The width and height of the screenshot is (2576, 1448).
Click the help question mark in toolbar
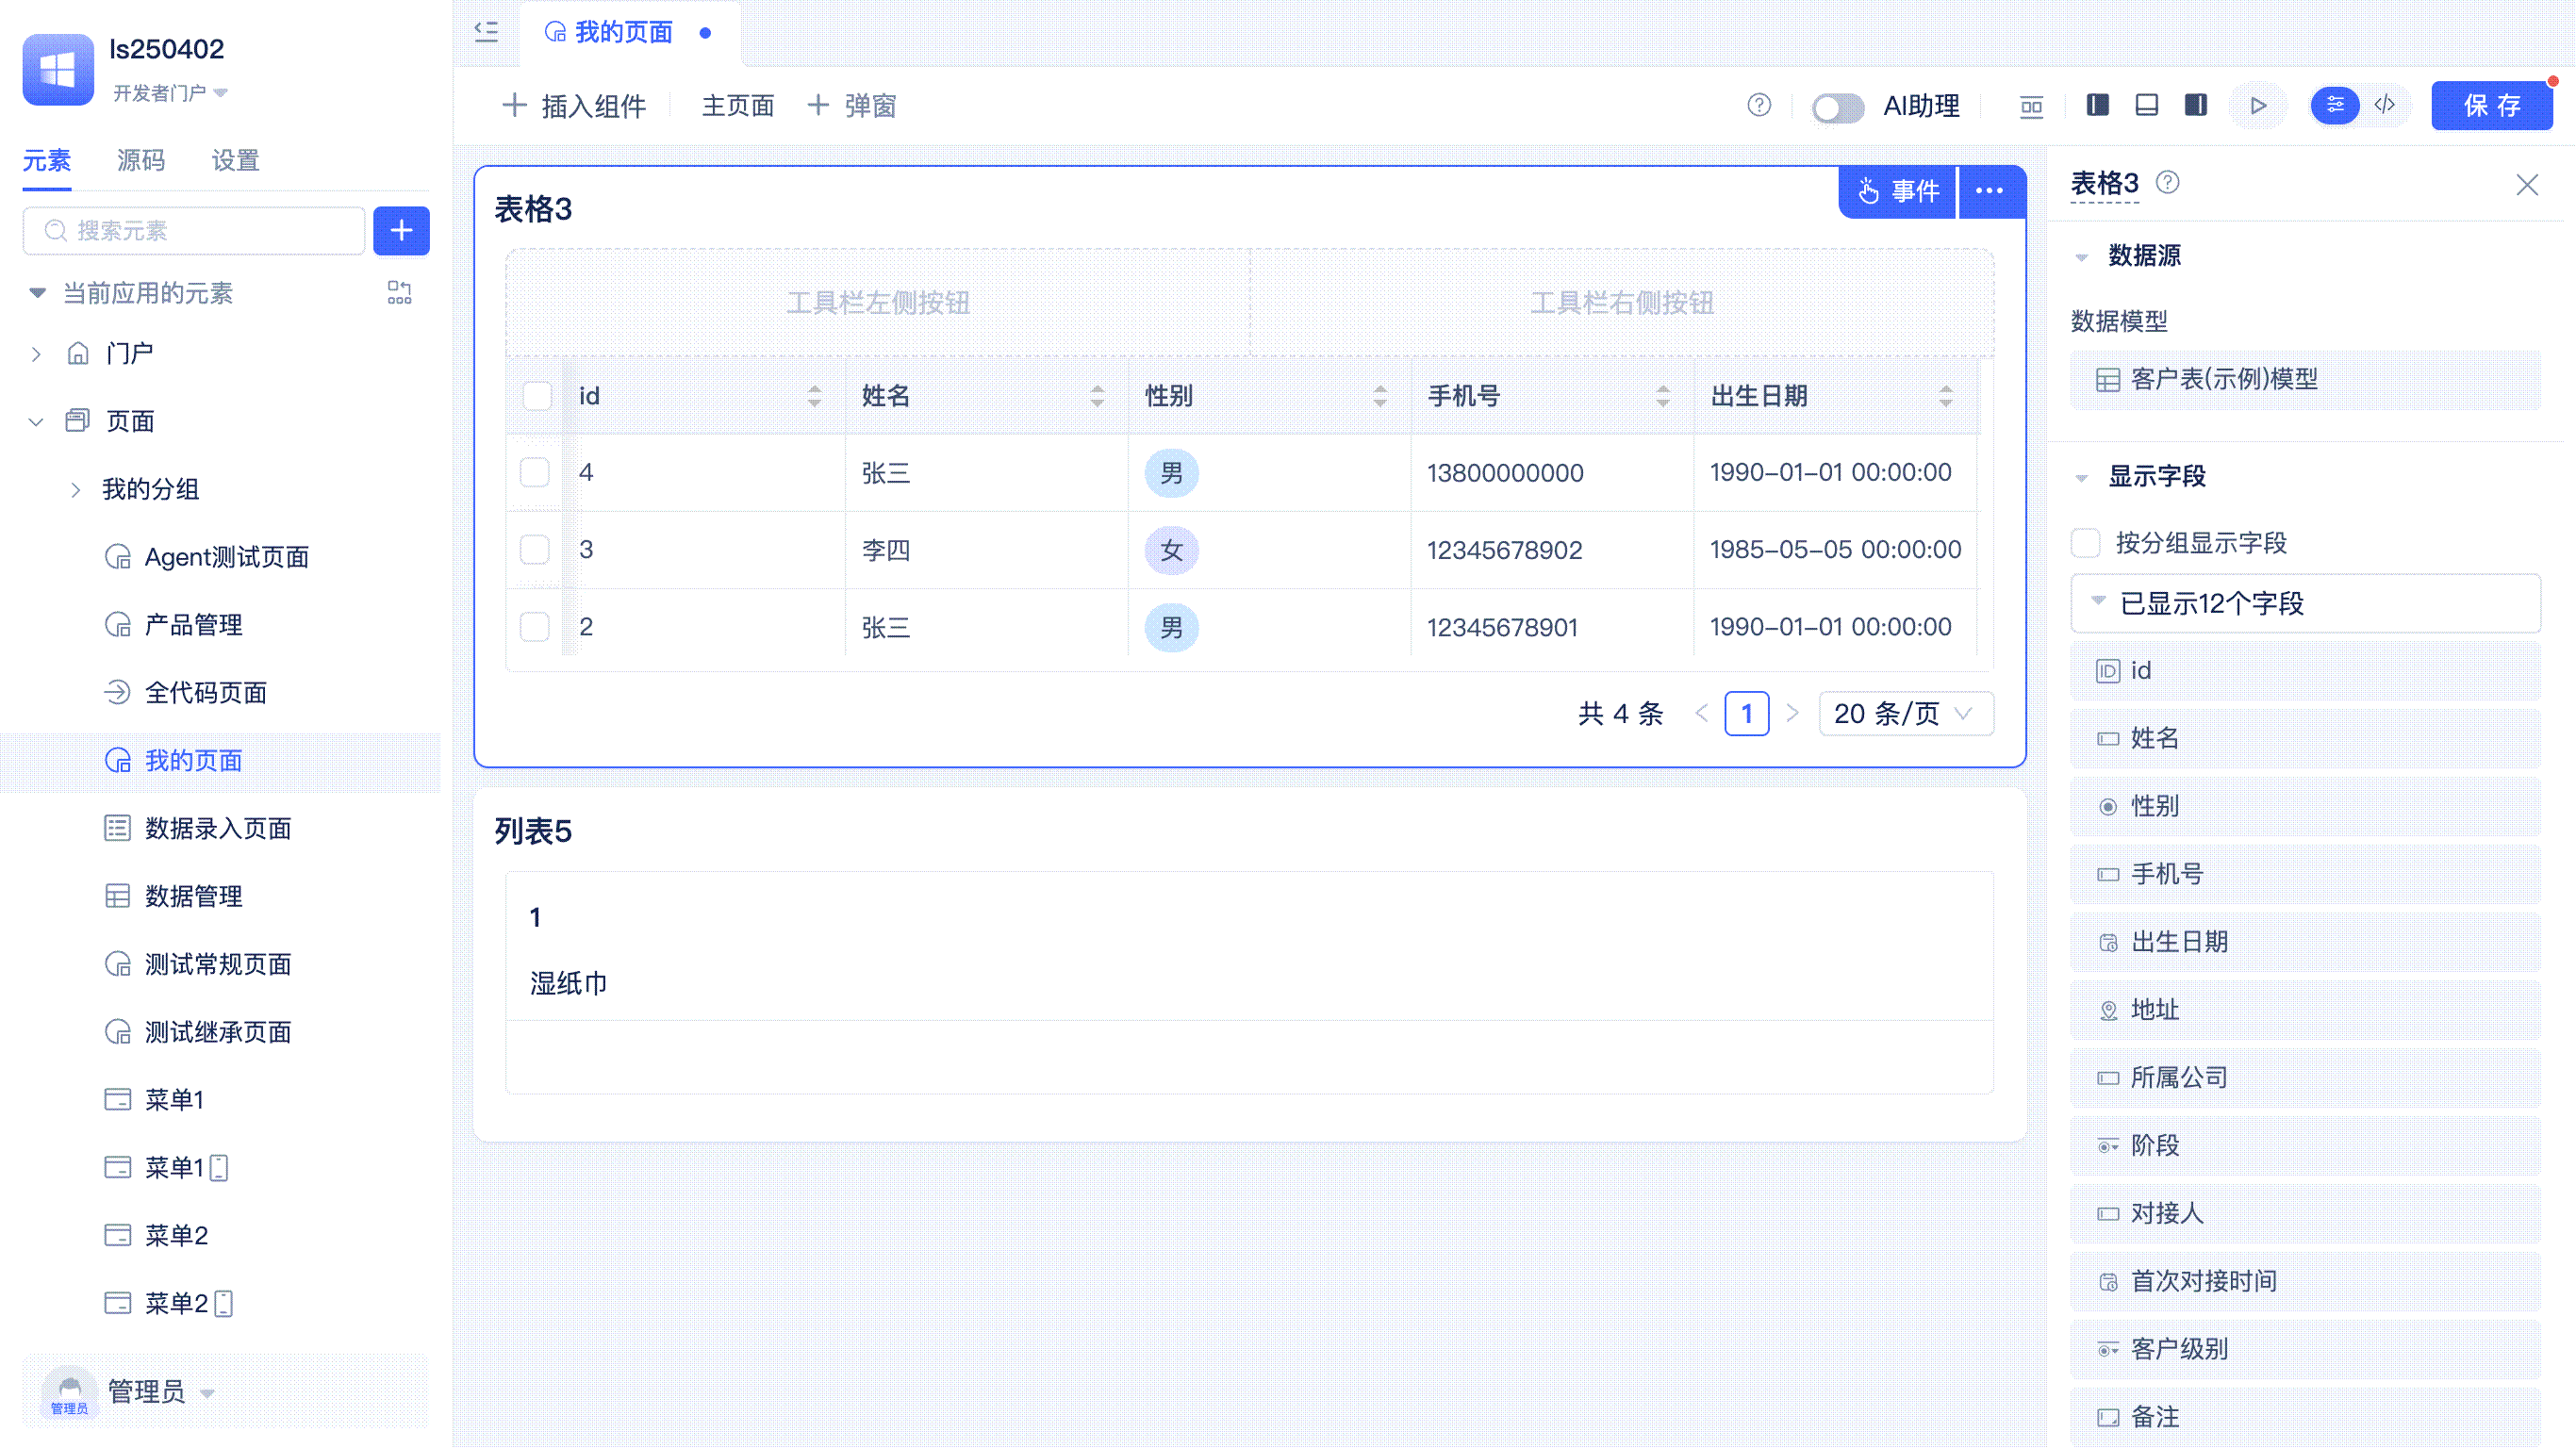1759,105
